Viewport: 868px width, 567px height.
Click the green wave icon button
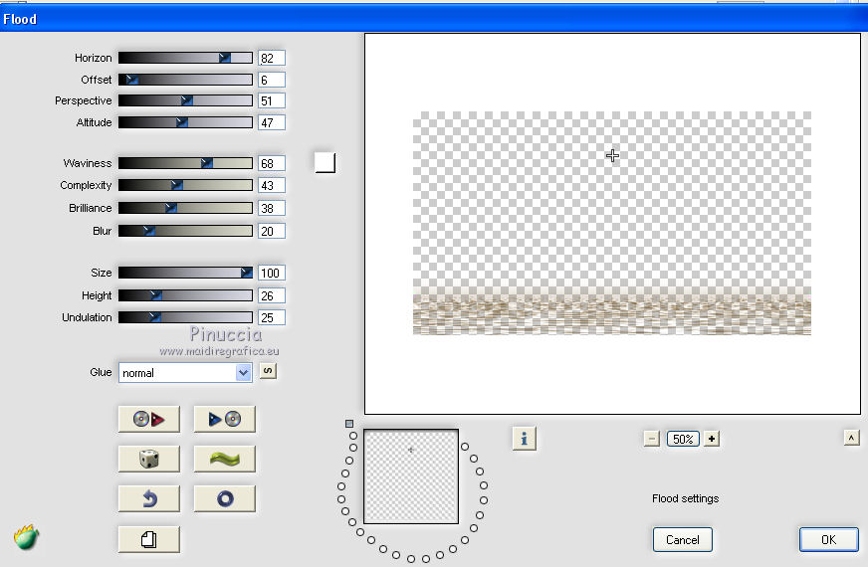tap(224, 459)
